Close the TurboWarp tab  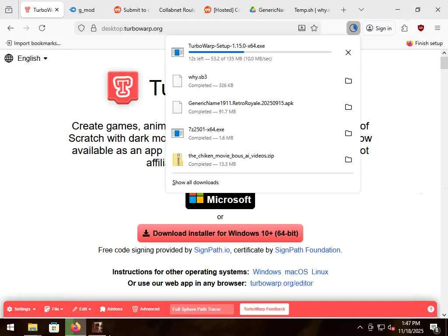click(x=57, y=10)
